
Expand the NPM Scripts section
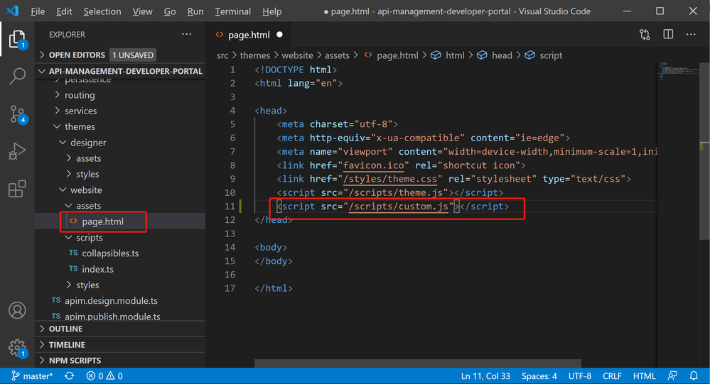tap(120, 361)
